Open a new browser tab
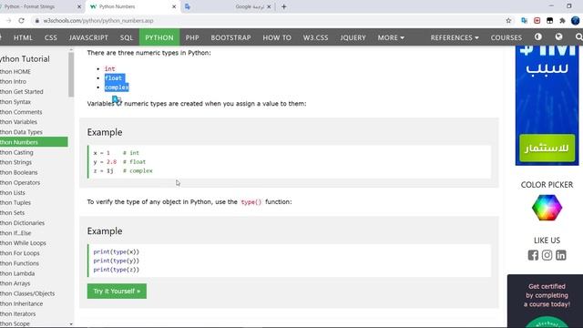Image resolution: width=583 pixels, height=328 pixels. [283, 6]
